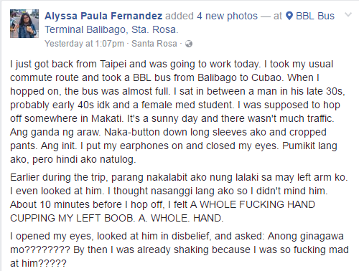Viewport: 359px width, 271px height.
Task: Open Alyssa Paula Fernandez's profile picture
Action: [x=24, y=24]
